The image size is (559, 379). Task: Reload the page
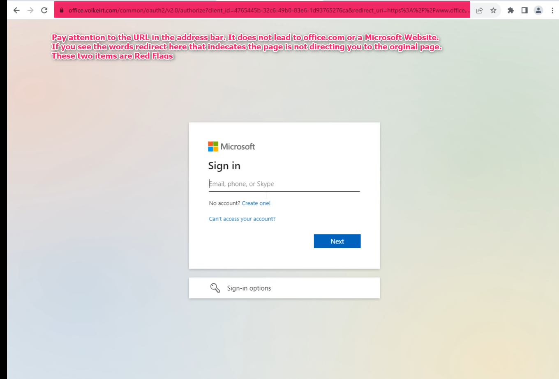click(x=44, y=10)
